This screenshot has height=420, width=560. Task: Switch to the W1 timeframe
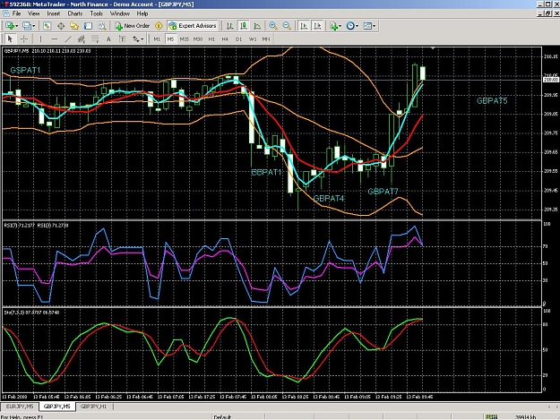point(253,39)
